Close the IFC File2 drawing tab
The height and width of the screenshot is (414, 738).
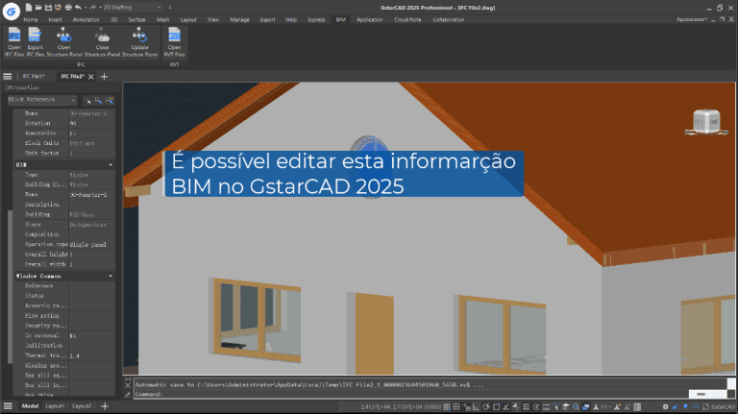(x=91, y=76)
